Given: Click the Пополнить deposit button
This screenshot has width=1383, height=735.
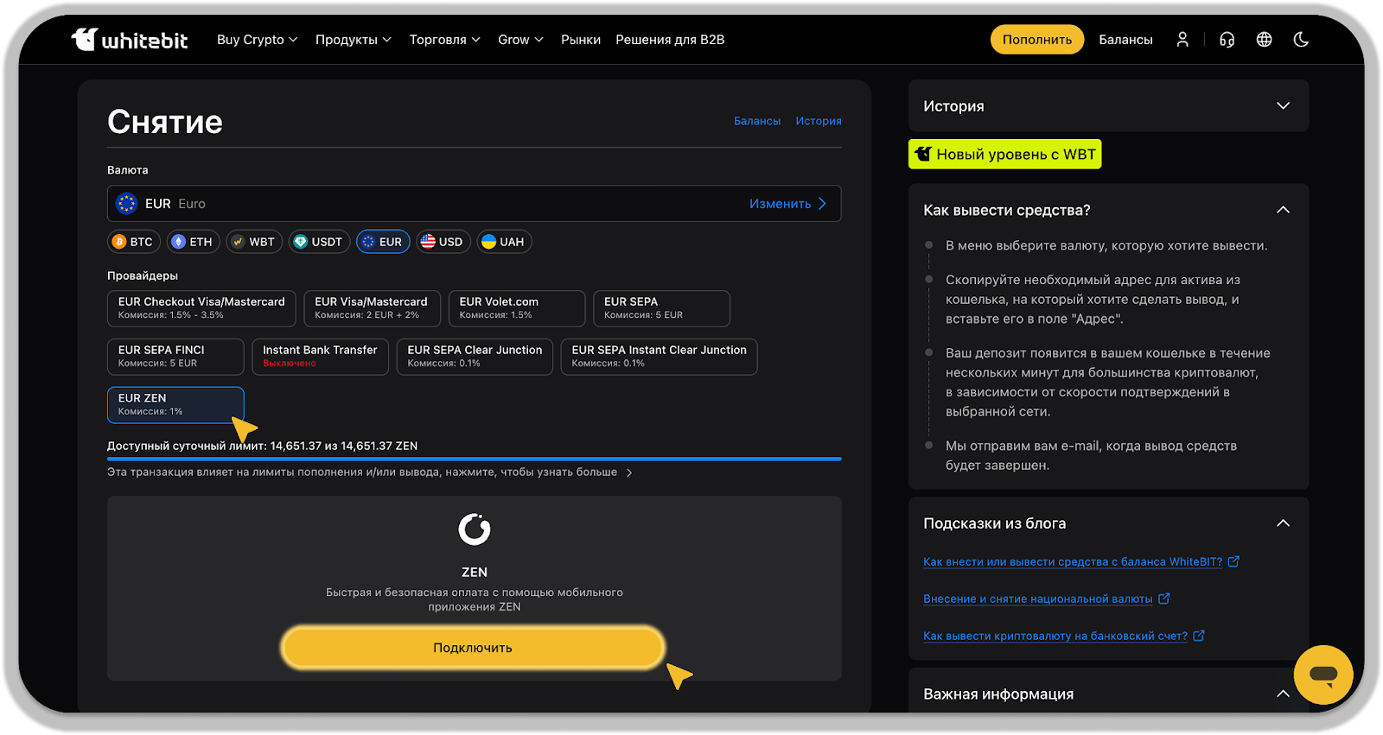Looking at the screenshot, I should click(x=1036, y=40).
